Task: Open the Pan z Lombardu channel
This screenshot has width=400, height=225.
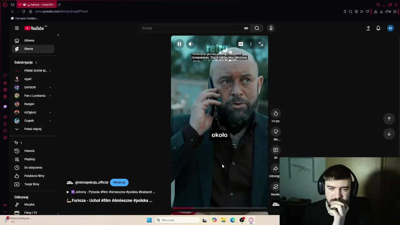Action: point(33,96)
